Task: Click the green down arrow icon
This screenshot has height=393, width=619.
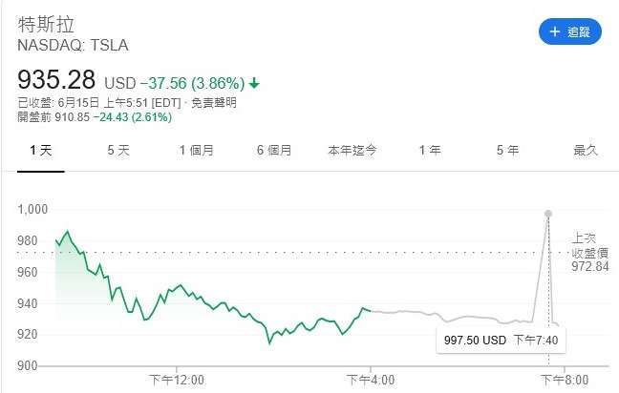Action: pos(255,83)
